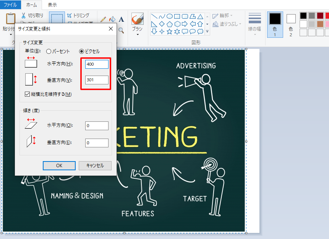Pick the Fill with color bucket tool

coord(112,19)
